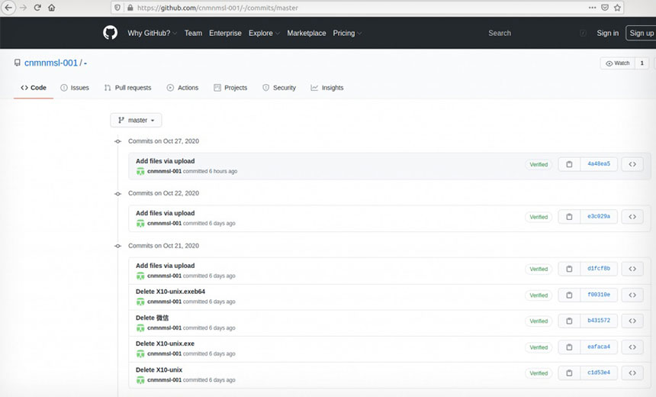Expand the Explore menu

264,33
